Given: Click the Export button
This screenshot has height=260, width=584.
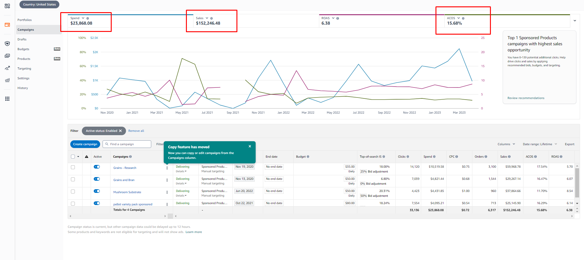Looking at the screenshot, I should point(570,144).
